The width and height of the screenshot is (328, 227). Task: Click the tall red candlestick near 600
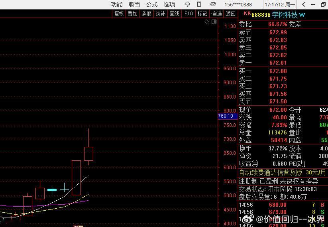[x=76, y=178]
